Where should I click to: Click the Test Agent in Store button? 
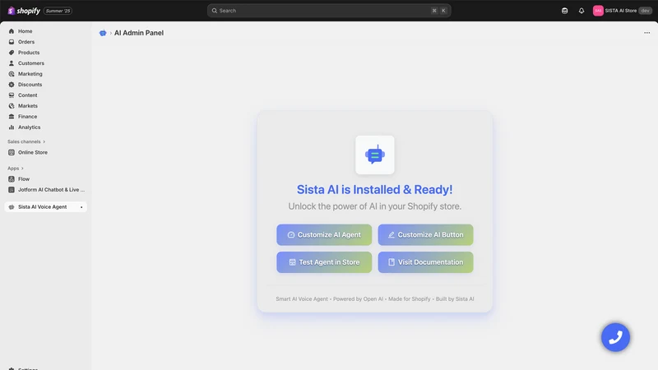pyautogui.click(x=324, y=262)
